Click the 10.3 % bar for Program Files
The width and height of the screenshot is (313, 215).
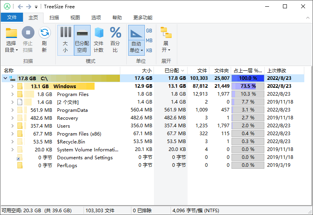click(x=248, y=94)
